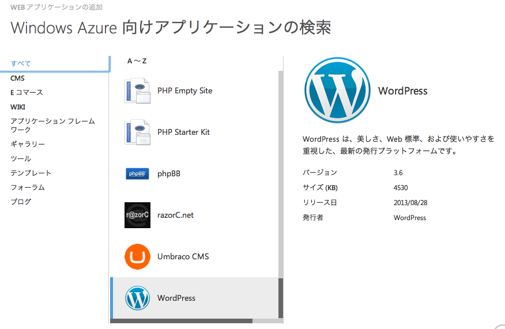Click the large WordPress logo in details
The width and height of the screenshot is (505, 329).
[x=337, y=90]
